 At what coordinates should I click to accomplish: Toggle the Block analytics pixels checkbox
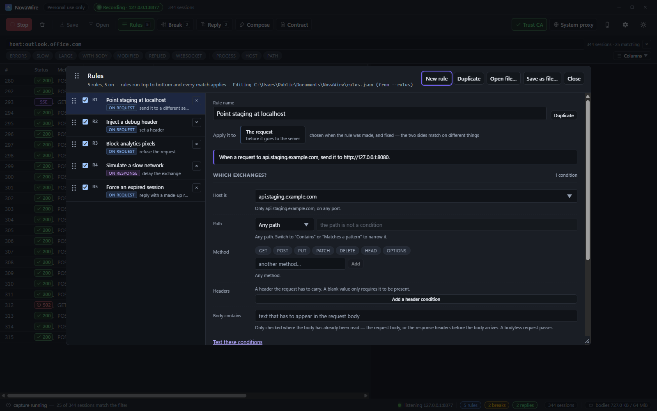[85, 143]
